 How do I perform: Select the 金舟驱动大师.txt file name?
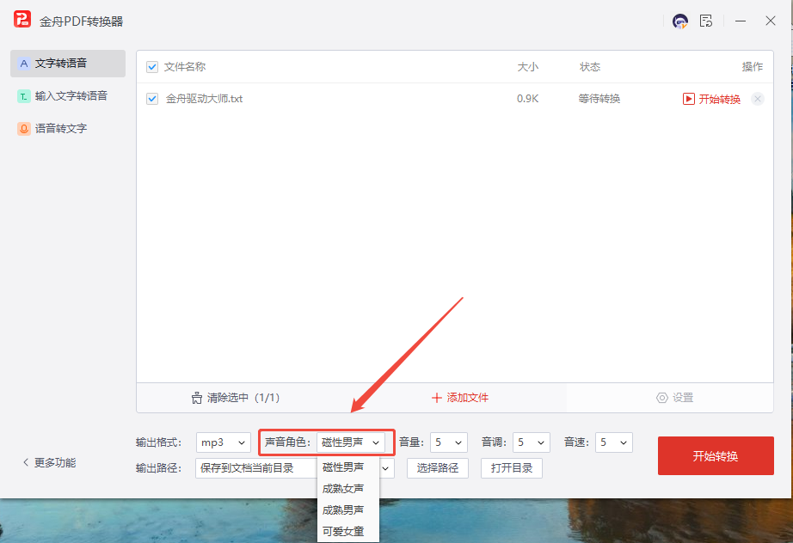point(205,99)
